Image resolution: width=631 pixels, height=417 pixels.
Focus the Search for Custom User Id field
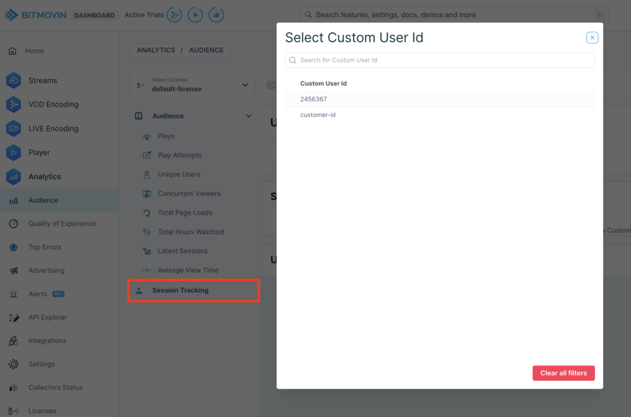439,60
